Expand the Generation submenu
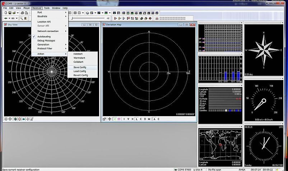 click(50, 44)
